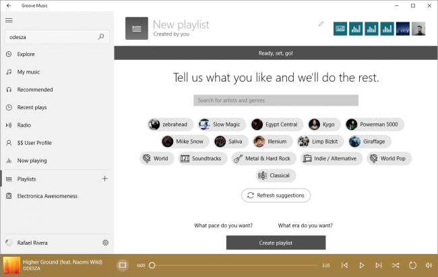438x277 pixels.
Task: Select Egypt Central chip
Action: [x=276, y=125]
